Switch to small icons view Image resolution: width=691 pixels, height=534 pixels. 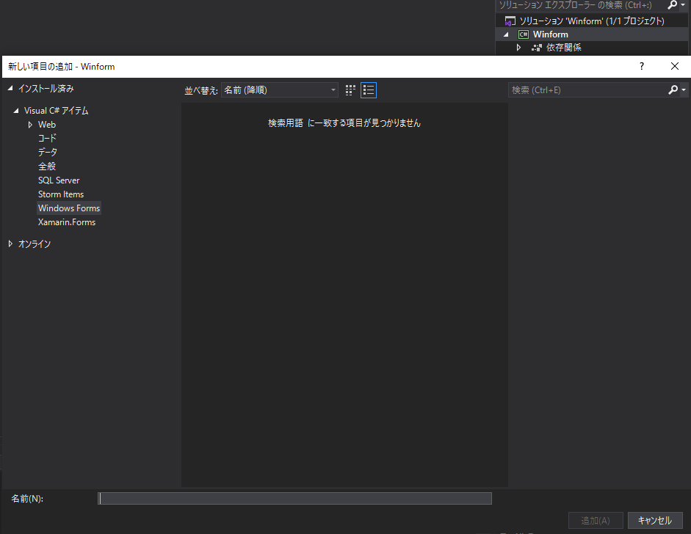[350, 89]
